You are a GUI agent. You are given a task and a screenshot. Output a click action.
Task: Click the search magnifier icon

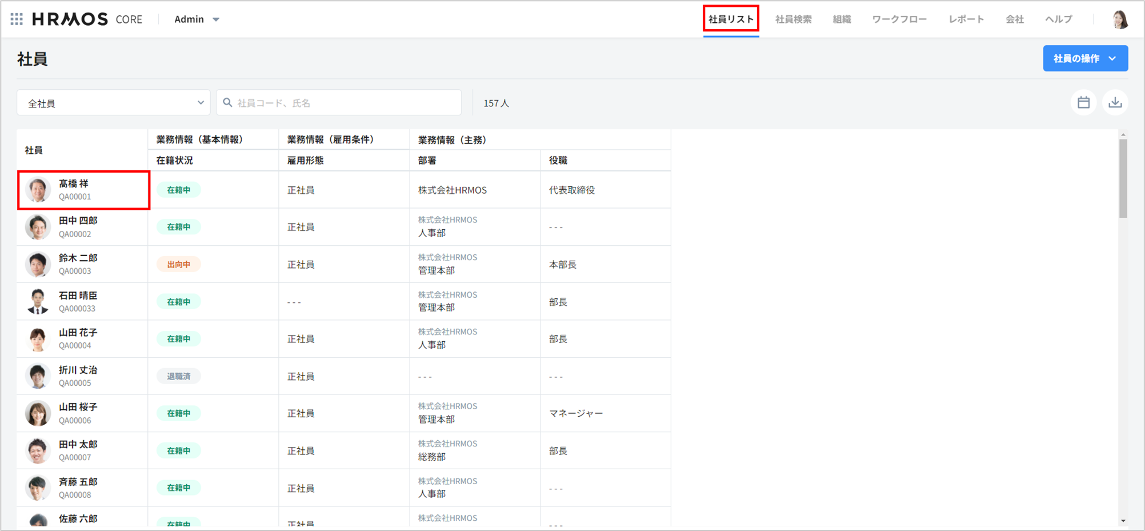click(x=227, y=103)
